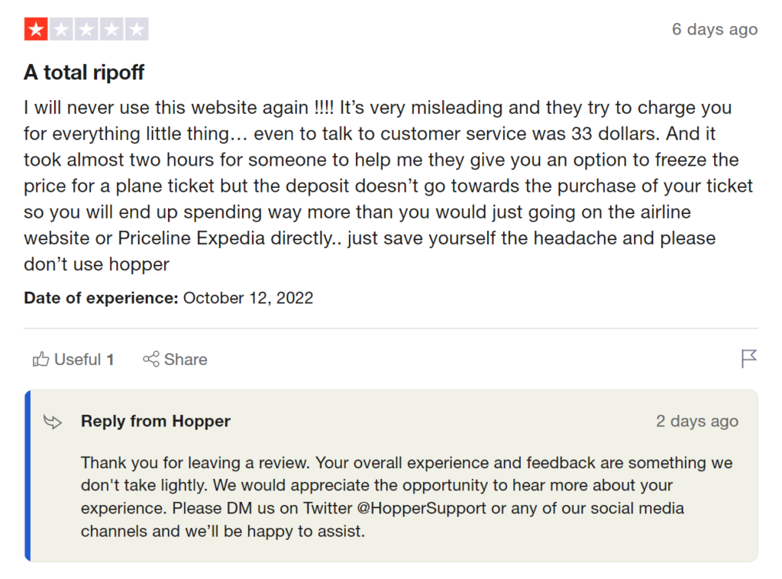Click the reply arrow icon beside Hopper's reply
Image resolution: width=782 pixels, height=579 pixels.
click(x=53, y=422)
